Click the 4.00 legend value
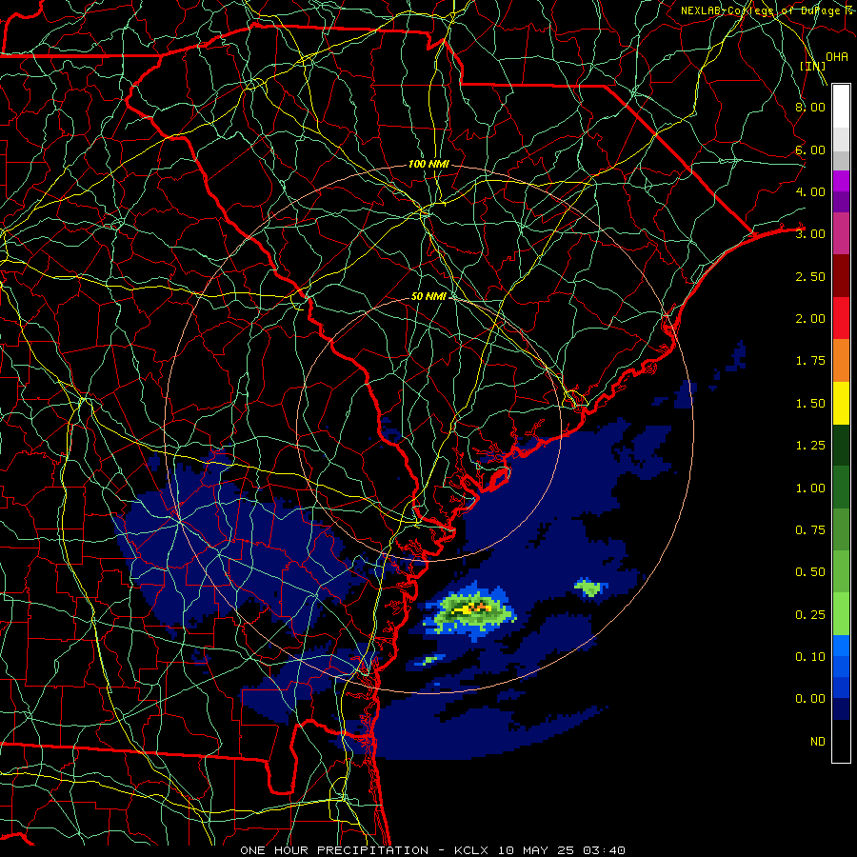The width and height of the screenshot is (857, 857). pyautogui.click(x=810, y=191)
